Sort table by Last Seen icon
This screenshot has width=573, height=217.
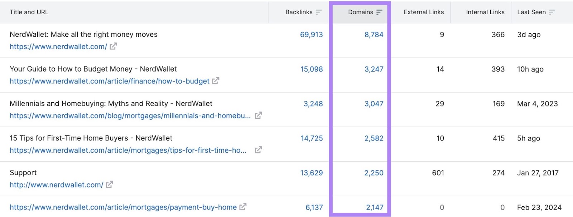point(552,12)
